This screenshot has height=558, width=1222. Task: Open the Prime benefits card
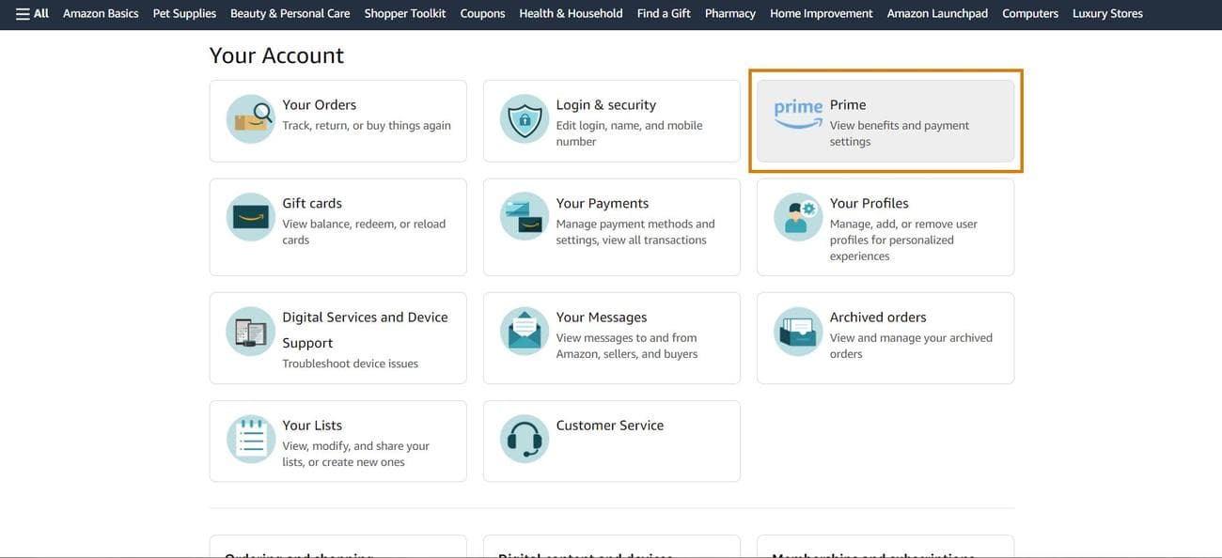[885, 120]
